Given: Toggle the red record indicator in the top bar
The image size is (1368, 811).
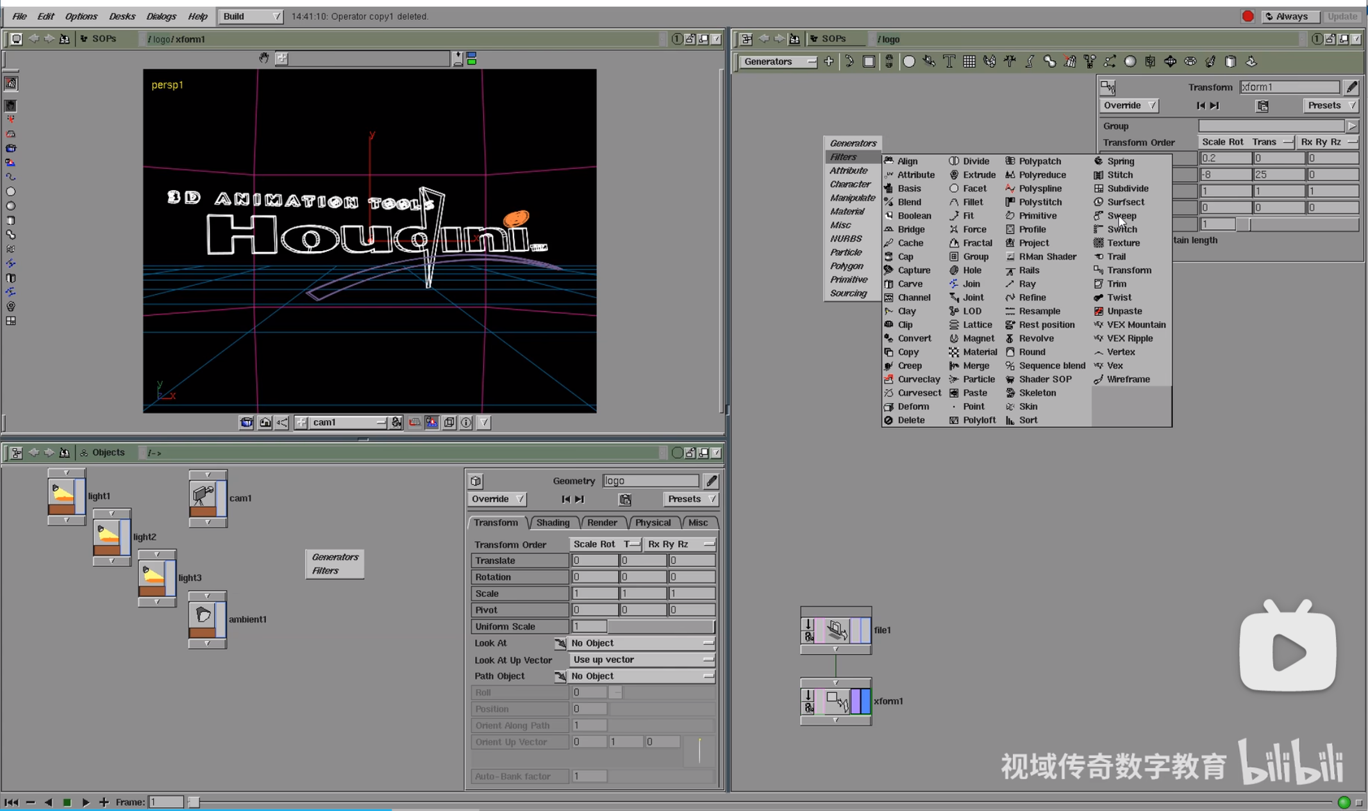Looking at the screenshot, I should (x=1247, y=16).
